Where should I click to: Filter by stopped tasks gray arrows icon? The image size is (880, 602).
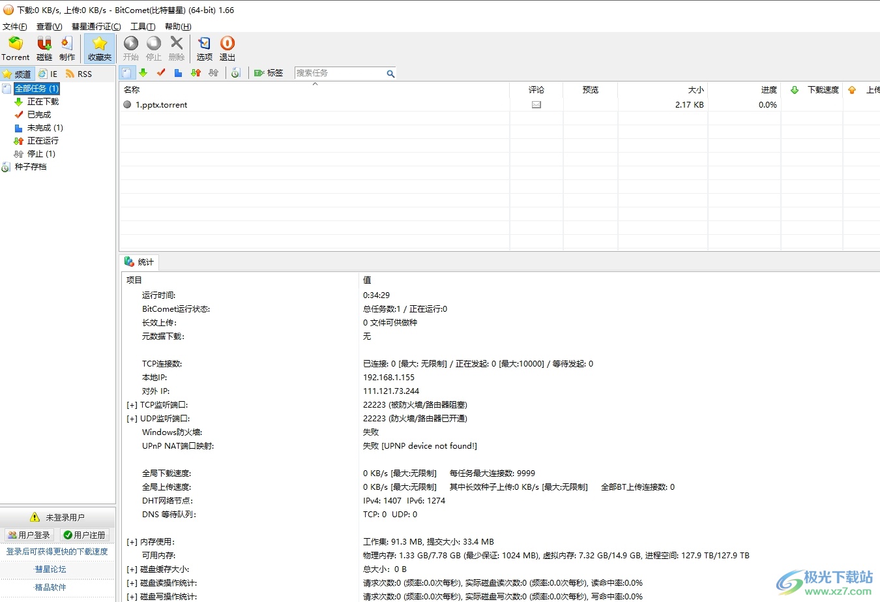pyautogui.click(x=213, y=73)
